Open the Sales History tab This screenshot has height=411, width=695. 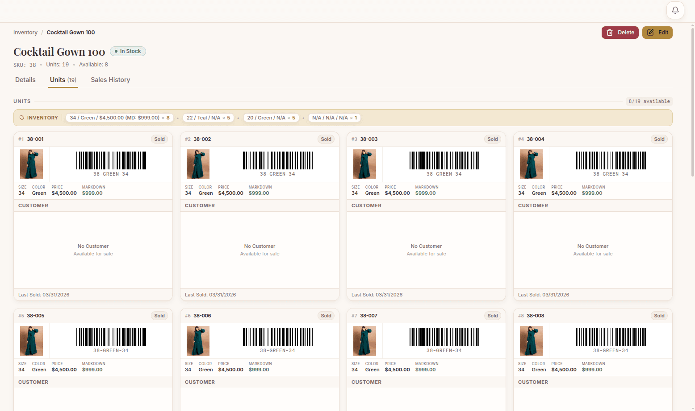(x=110, y=80)
